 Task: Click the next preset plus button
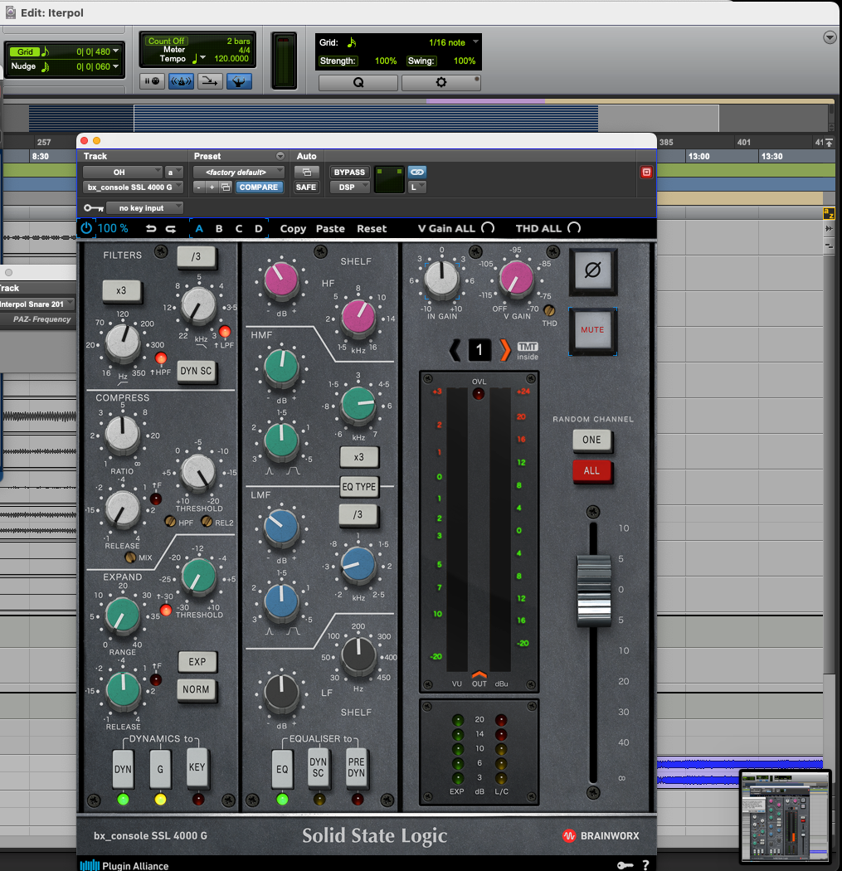point(212,187)
